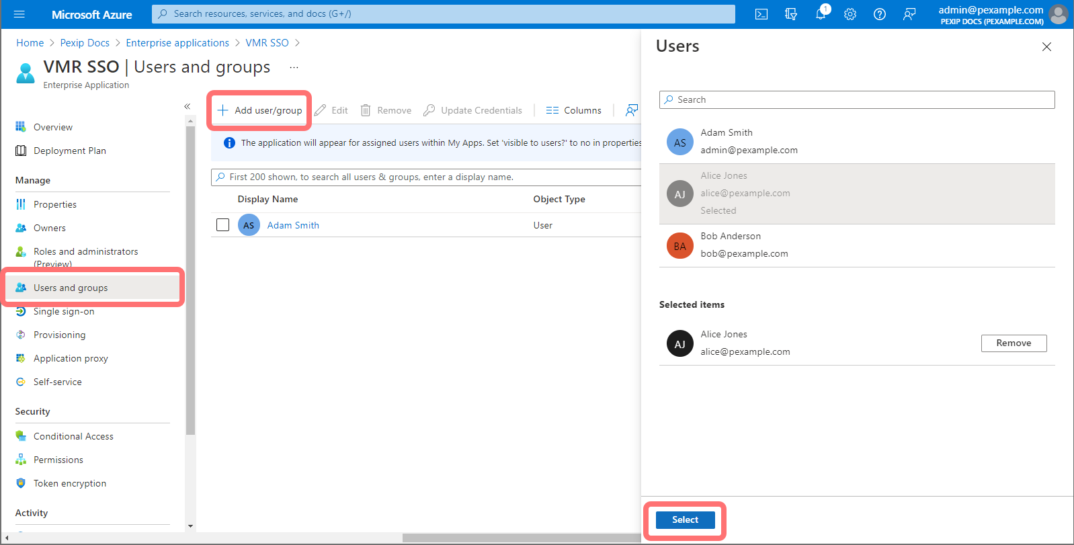This screenshot has width=1074, height=545.
Task: Open directory and subscription filter icon
Action: point(791,14)
